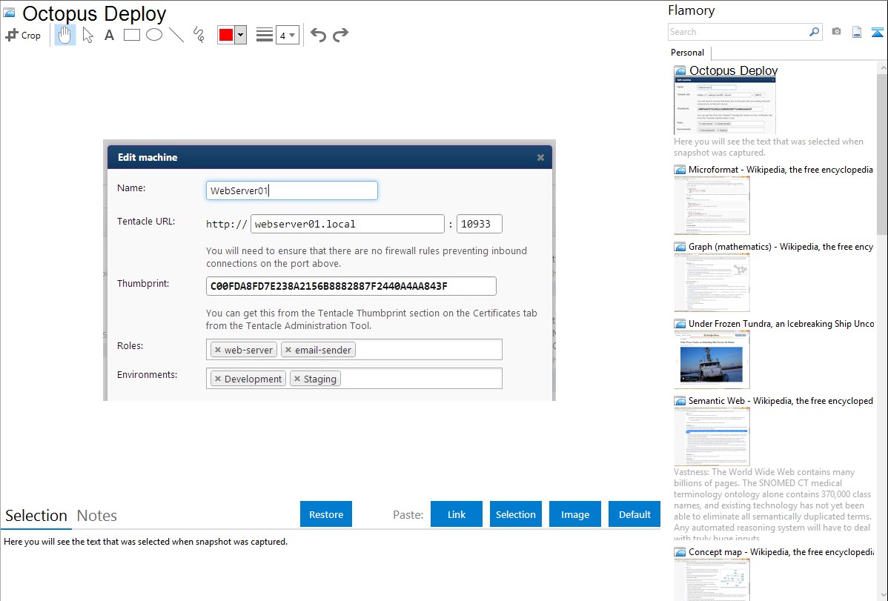Redo the last annotation

click(340, 35)
